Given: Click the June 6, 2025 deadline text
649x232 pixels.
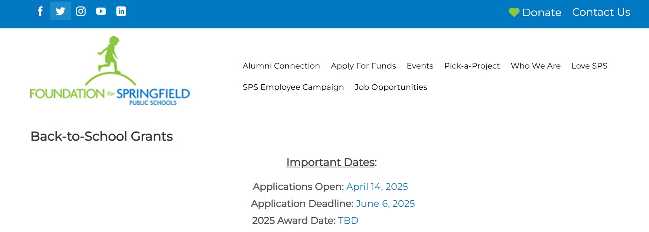Looking at the screenshot, I should point(385,204).
